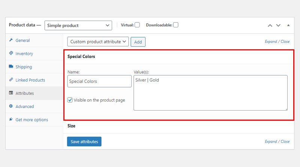Click the General wrench icon

coord(11,40)
